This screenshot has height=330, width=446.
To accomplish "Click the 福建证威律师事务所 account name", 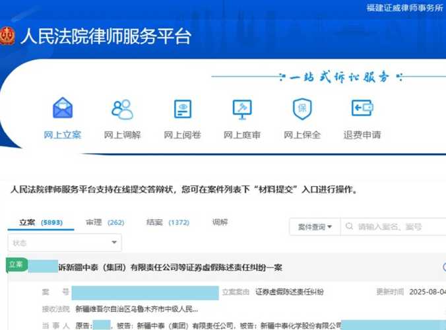I will (404, 8).
